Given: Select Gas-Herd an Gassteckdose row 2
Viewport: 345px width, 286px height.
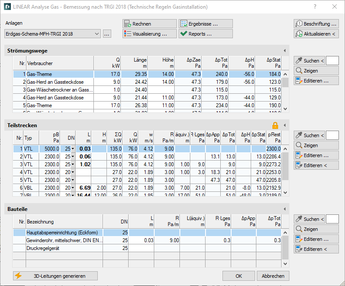Looking at the screenshot, I should (147, 82).
